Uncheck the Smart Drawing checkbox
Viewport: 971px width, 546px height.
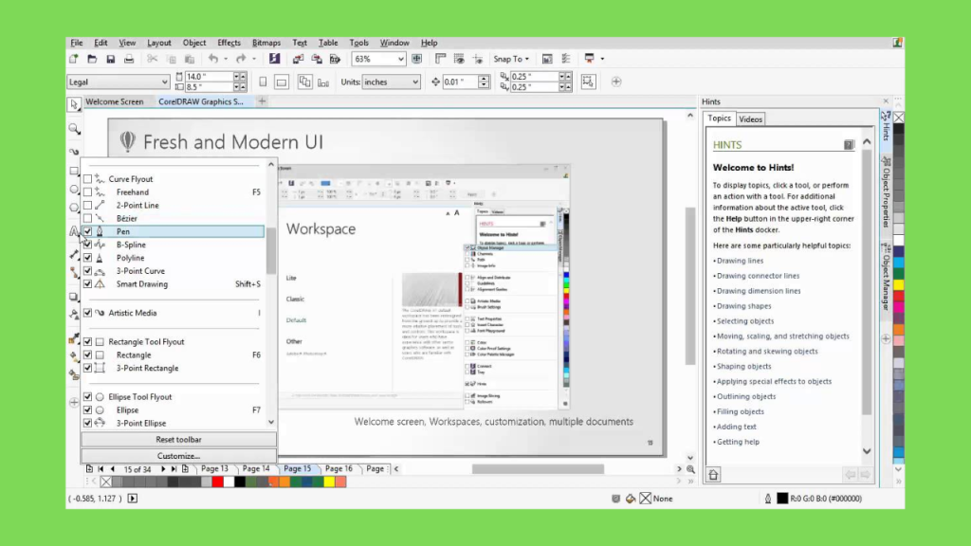(x=87, y=284)
